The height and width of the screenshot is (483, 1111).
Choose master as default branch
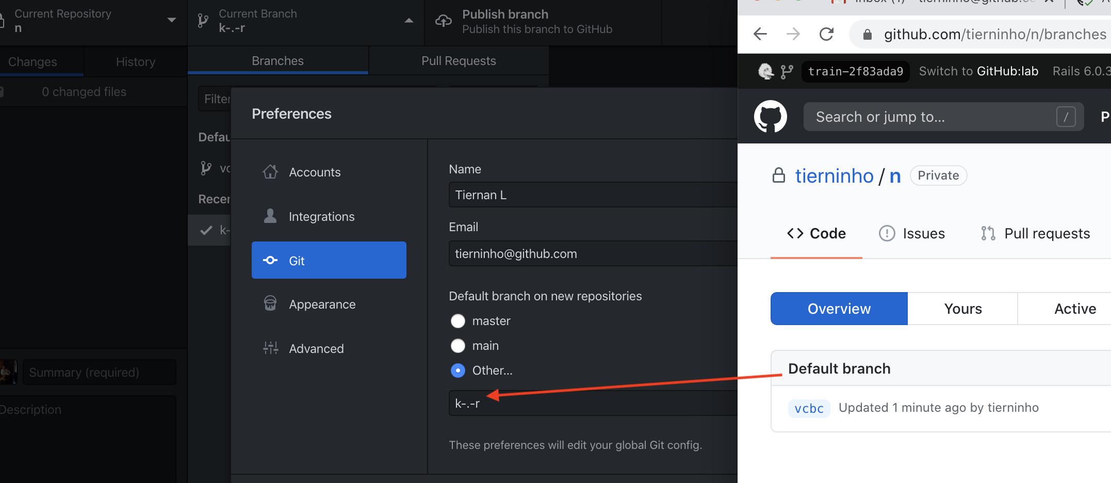pyautogui.click(x=458, y=321)
